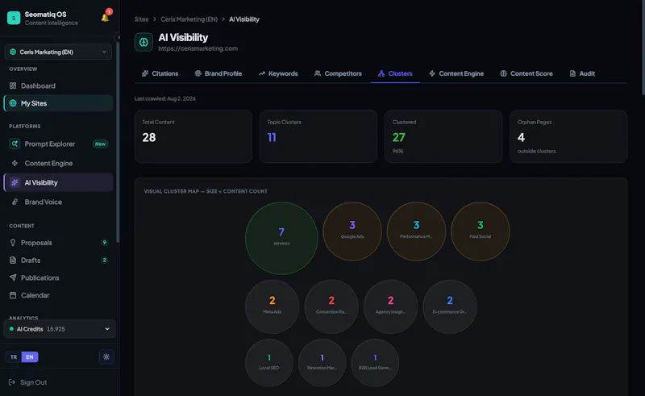This screenshot has width=645, height=396.
Task: Click the My Sites globe icon
Action: [x=13, y=103]
